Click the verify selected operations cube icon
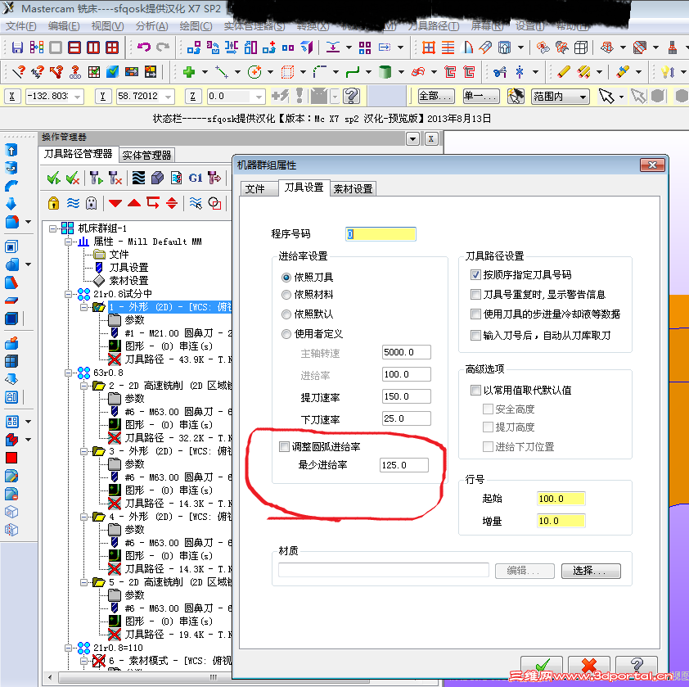The image size is (689, 687). click(157, 179)
